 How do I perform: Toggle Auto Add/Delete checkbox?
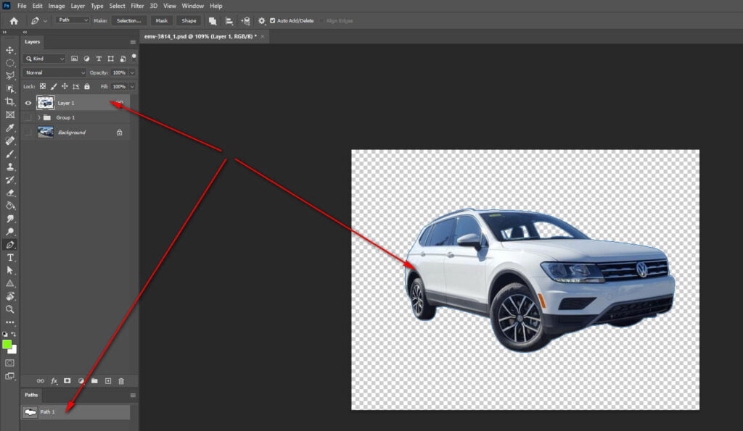[x=273, y=21]
